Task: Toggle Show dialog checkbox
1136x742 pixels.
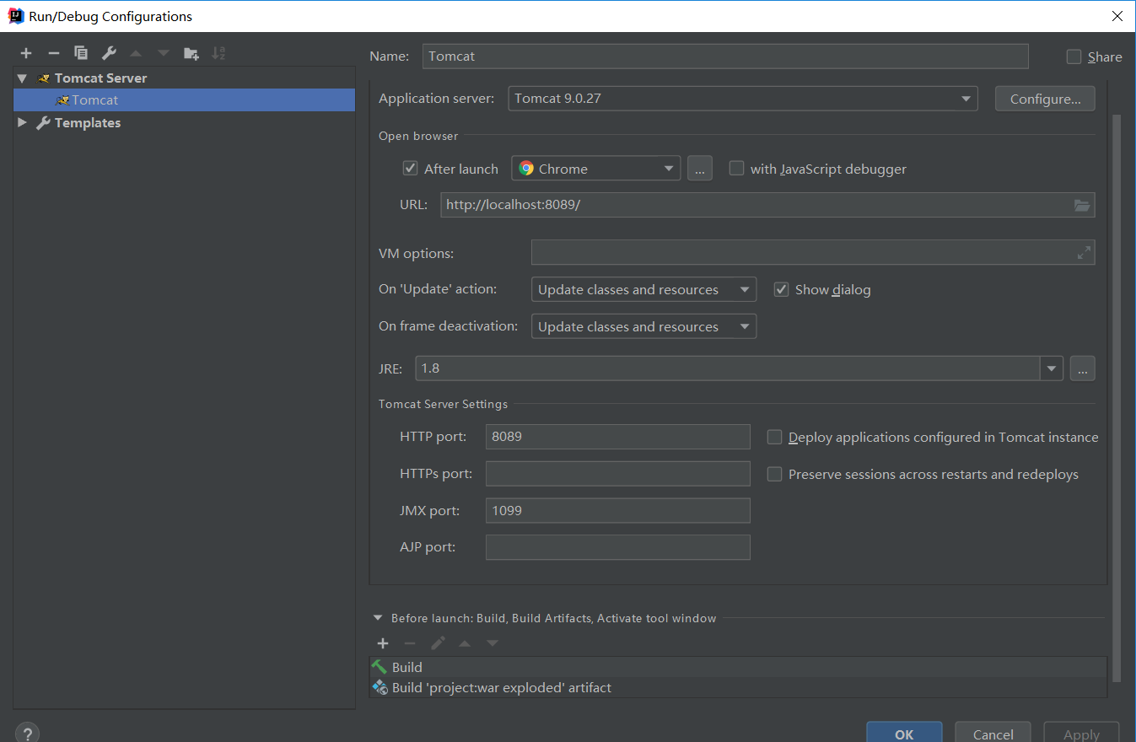Action: coord(781,289)
